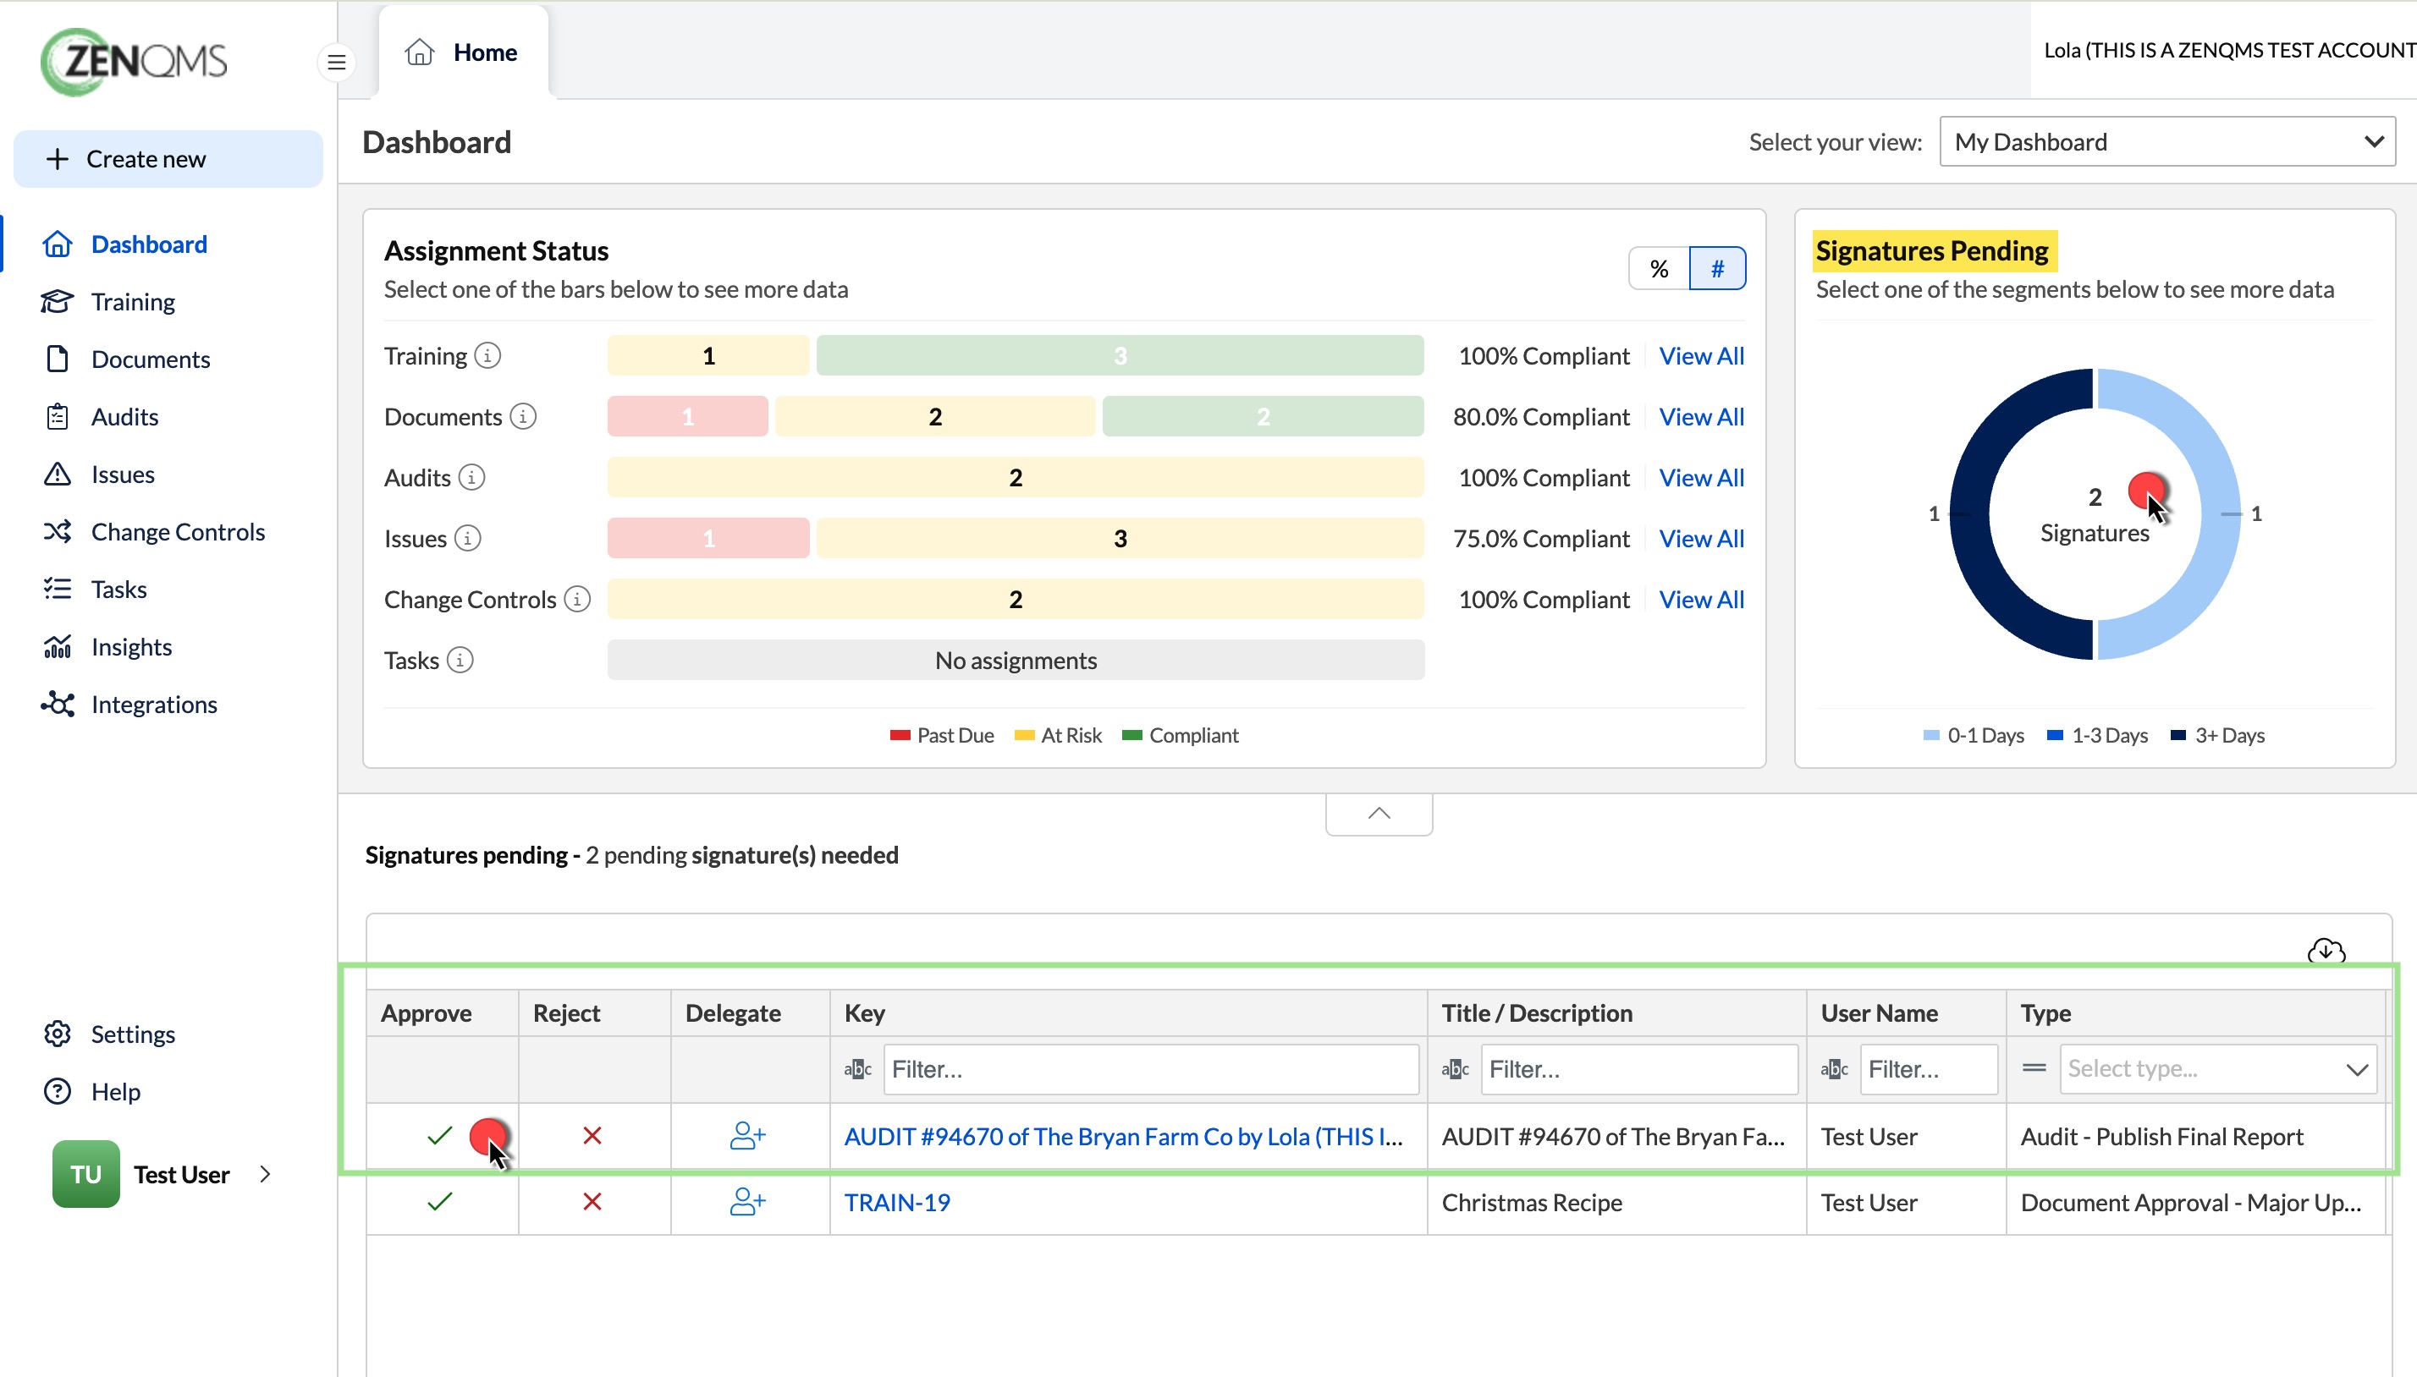This screenshot has height=1377, width=2417.
Task: Expand the Select type filter dropdown
Action: click(x=2217, y=1068)
